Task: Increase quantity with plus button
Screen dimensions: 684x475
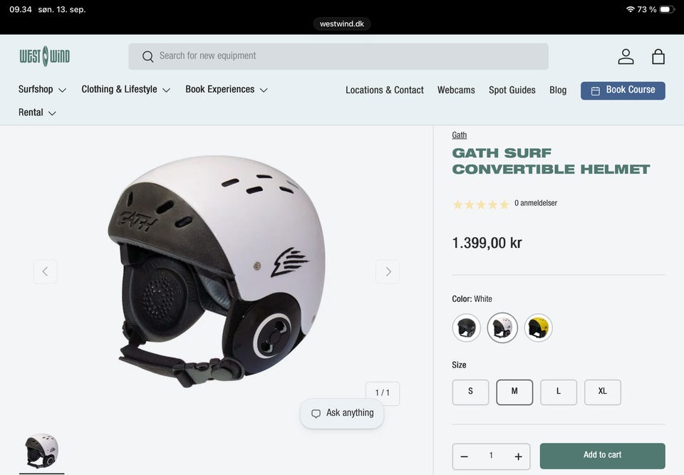Action: pyautogui.click(x=518, y=456)
